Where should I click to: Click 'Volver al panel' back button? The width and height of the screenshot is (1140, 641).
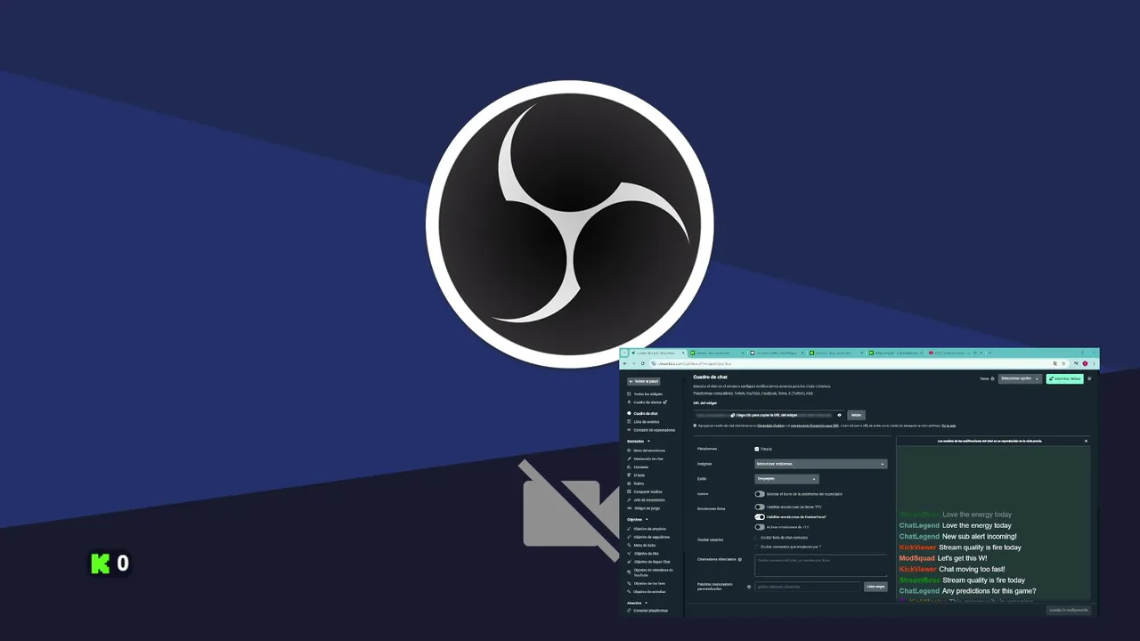(x=644, y=381)
